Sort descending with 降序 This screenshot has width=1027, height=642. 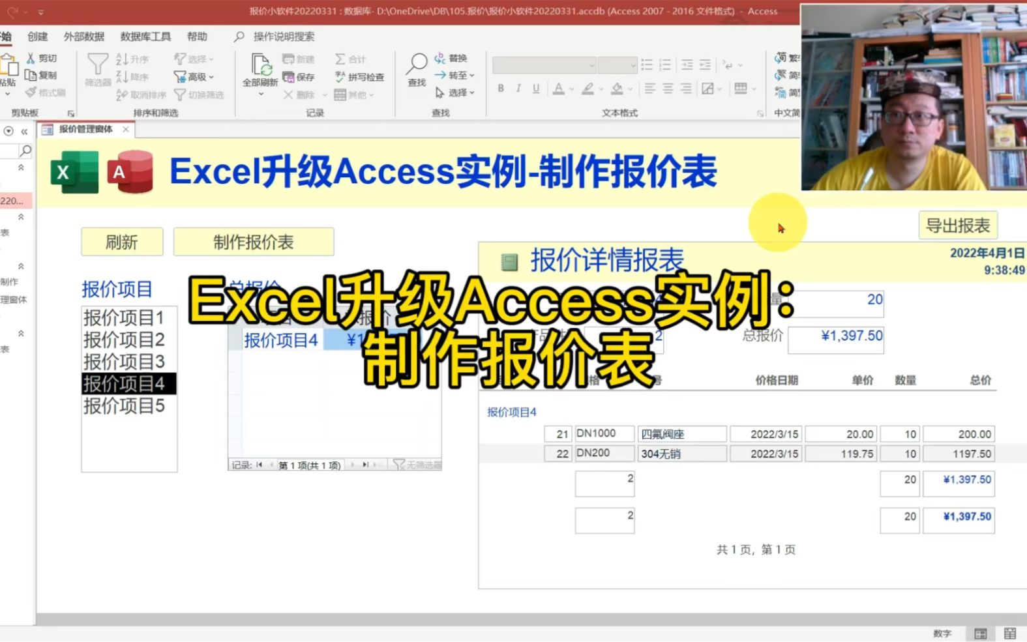pos(132,76)
